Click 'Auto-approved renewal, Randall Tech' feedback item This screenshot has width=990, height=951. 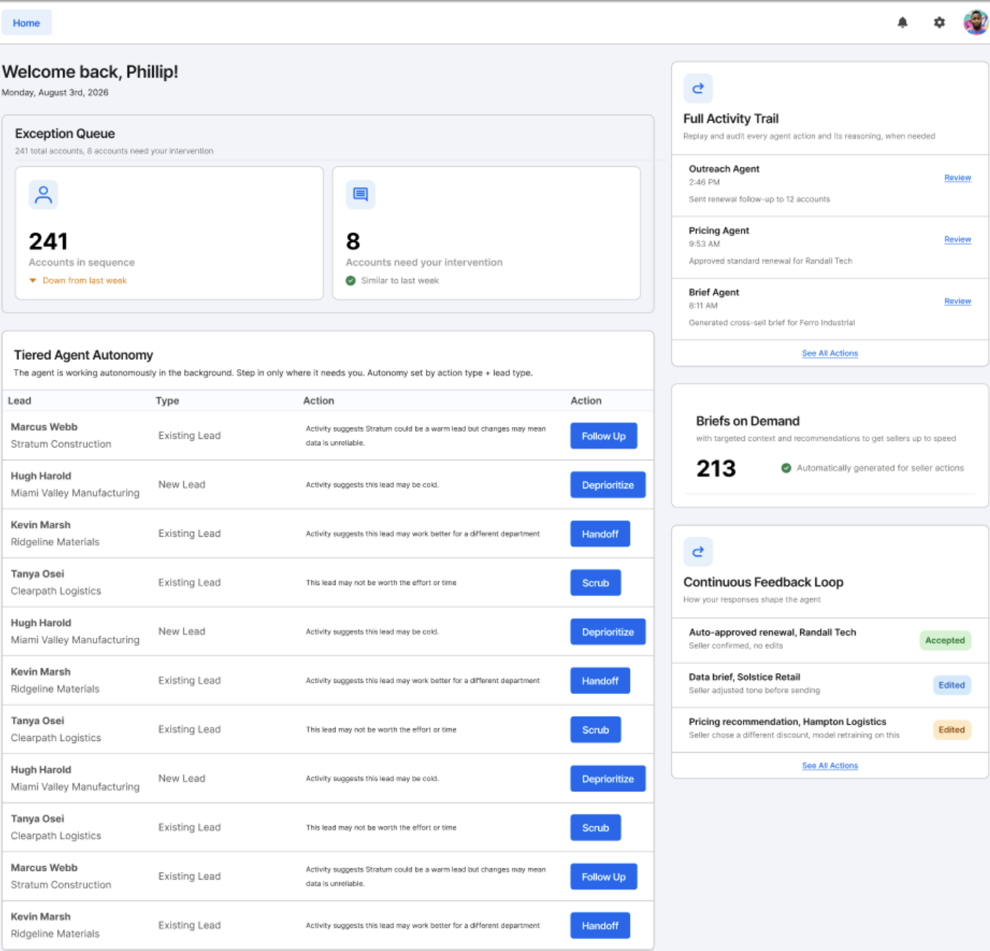773,633
